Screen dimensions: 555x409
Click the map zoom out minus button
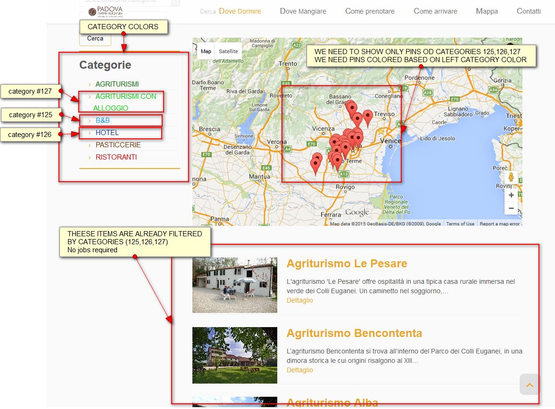click(511, 208)
